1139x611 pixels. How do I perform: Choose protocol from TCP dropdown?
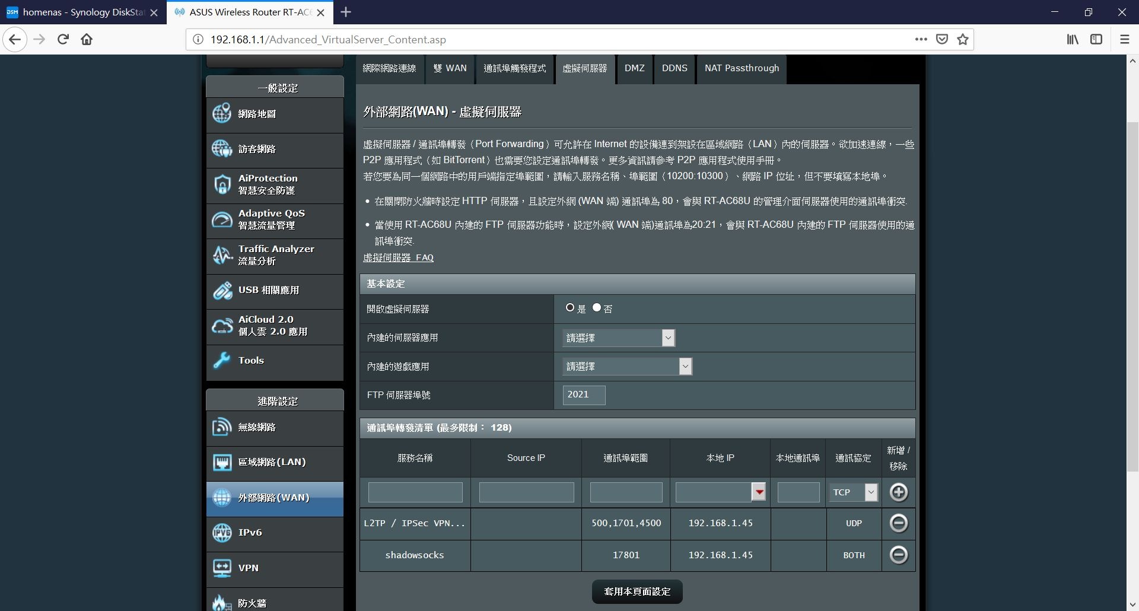point(853,492)
